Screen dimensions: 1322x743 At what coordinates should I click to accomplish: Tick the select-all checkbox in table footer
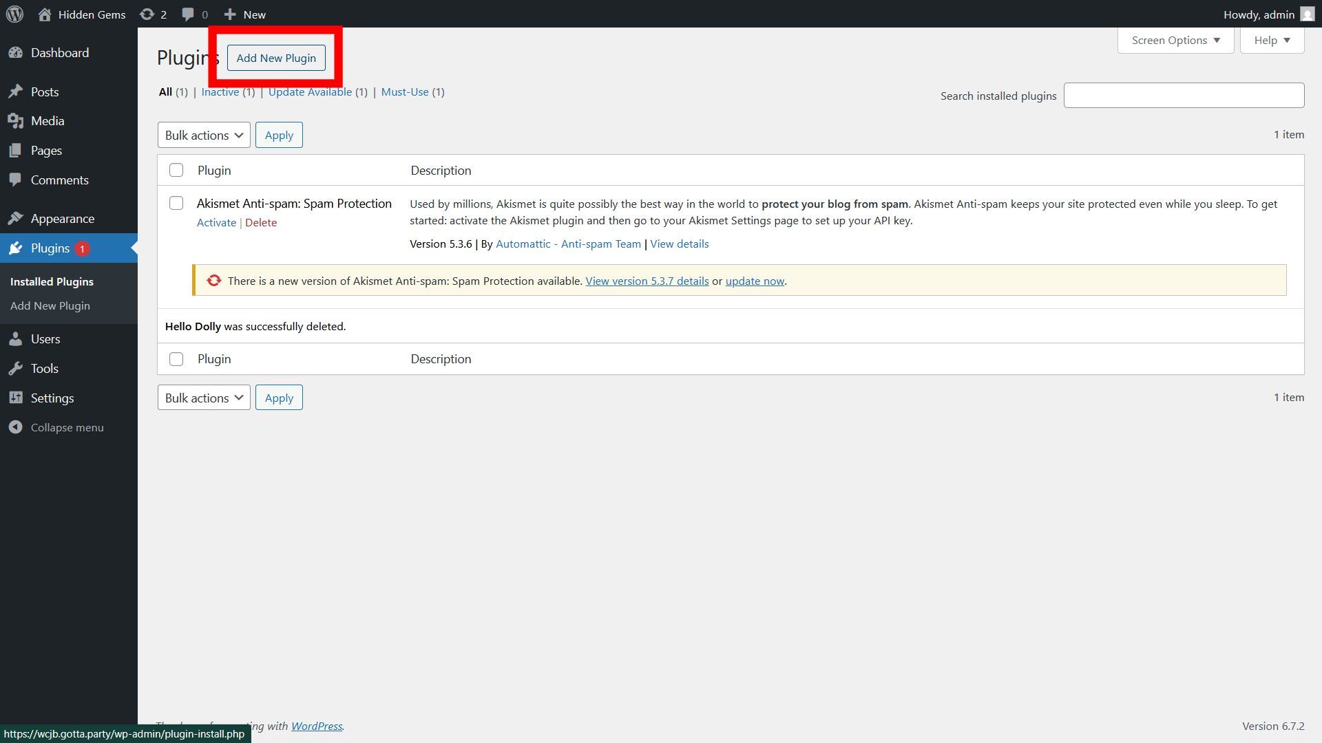176,359
